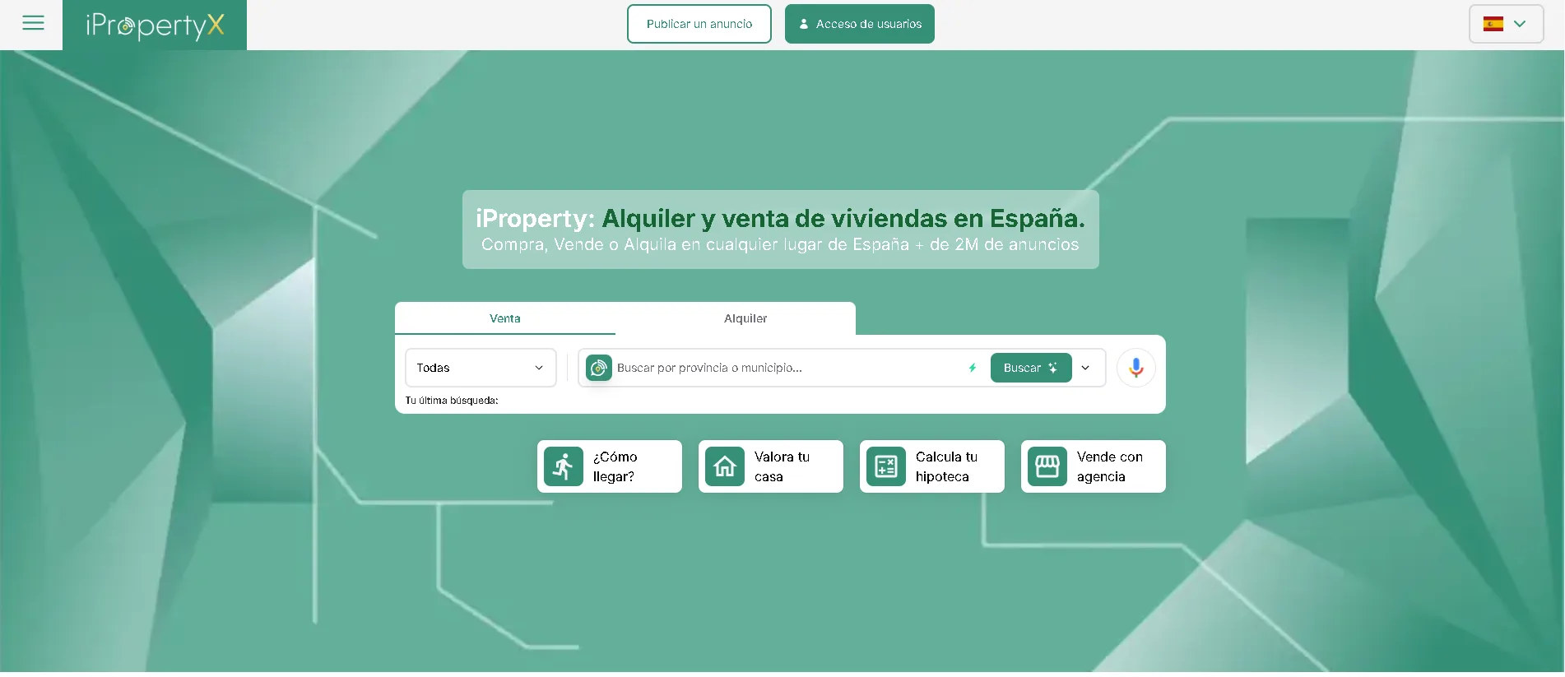This screenshot has height=677, width=1565.
Task: Open the hamburger menu
Action: pos(33,23)
